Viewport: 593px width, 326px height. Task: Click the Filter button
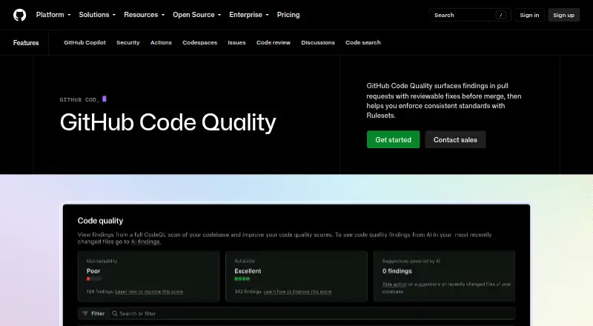(x=93, y=313)
